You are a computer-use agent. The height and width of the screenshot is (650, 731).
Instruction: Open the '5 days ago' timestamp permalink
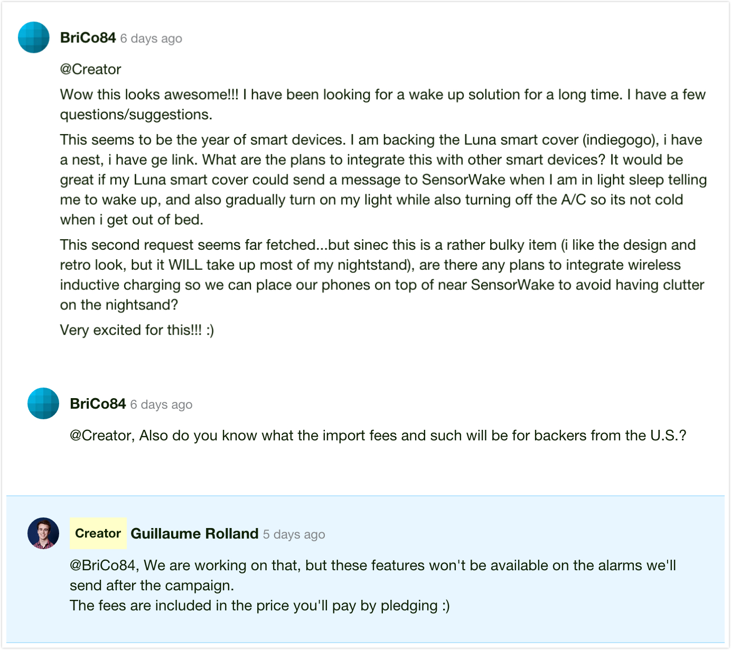pos(294,534)
